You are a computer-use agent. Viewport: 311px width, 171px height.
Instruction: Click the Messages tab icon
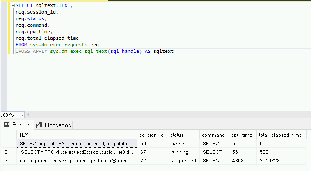(x=39, y=125)
